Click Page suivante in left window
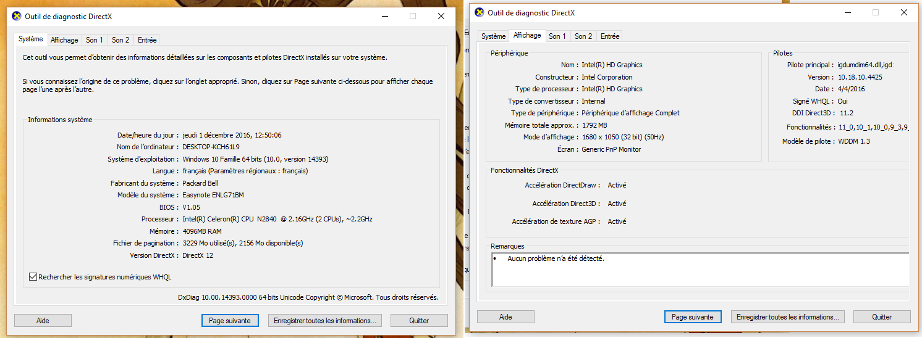922x338 pixels. [x=230, y=321]
